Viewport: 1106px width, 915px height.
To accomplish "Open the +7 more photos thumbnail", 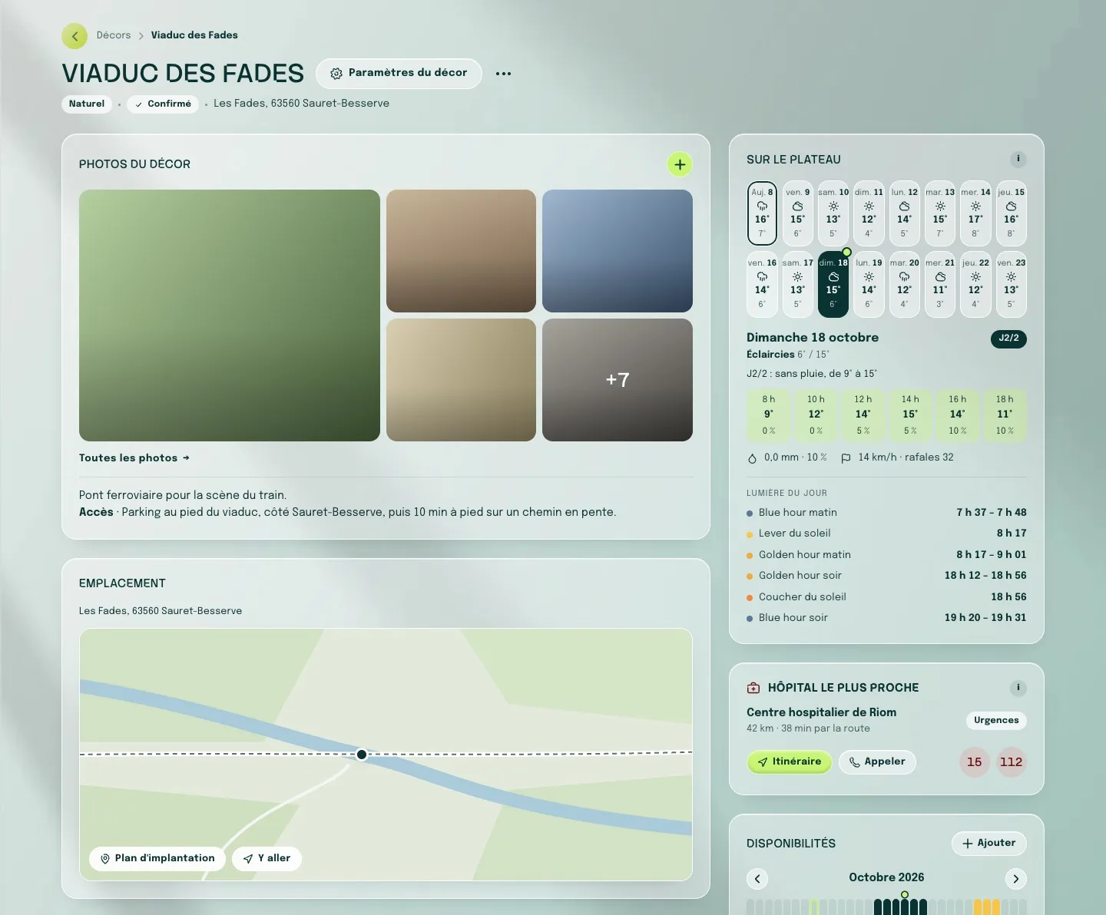I will point(618,380).
